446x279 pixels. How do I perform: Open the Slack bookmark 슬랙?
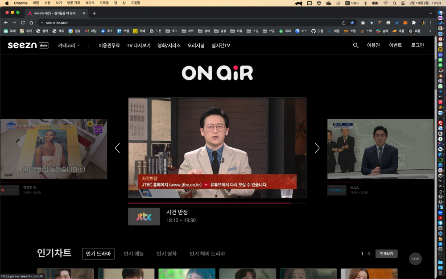point(382,31)
